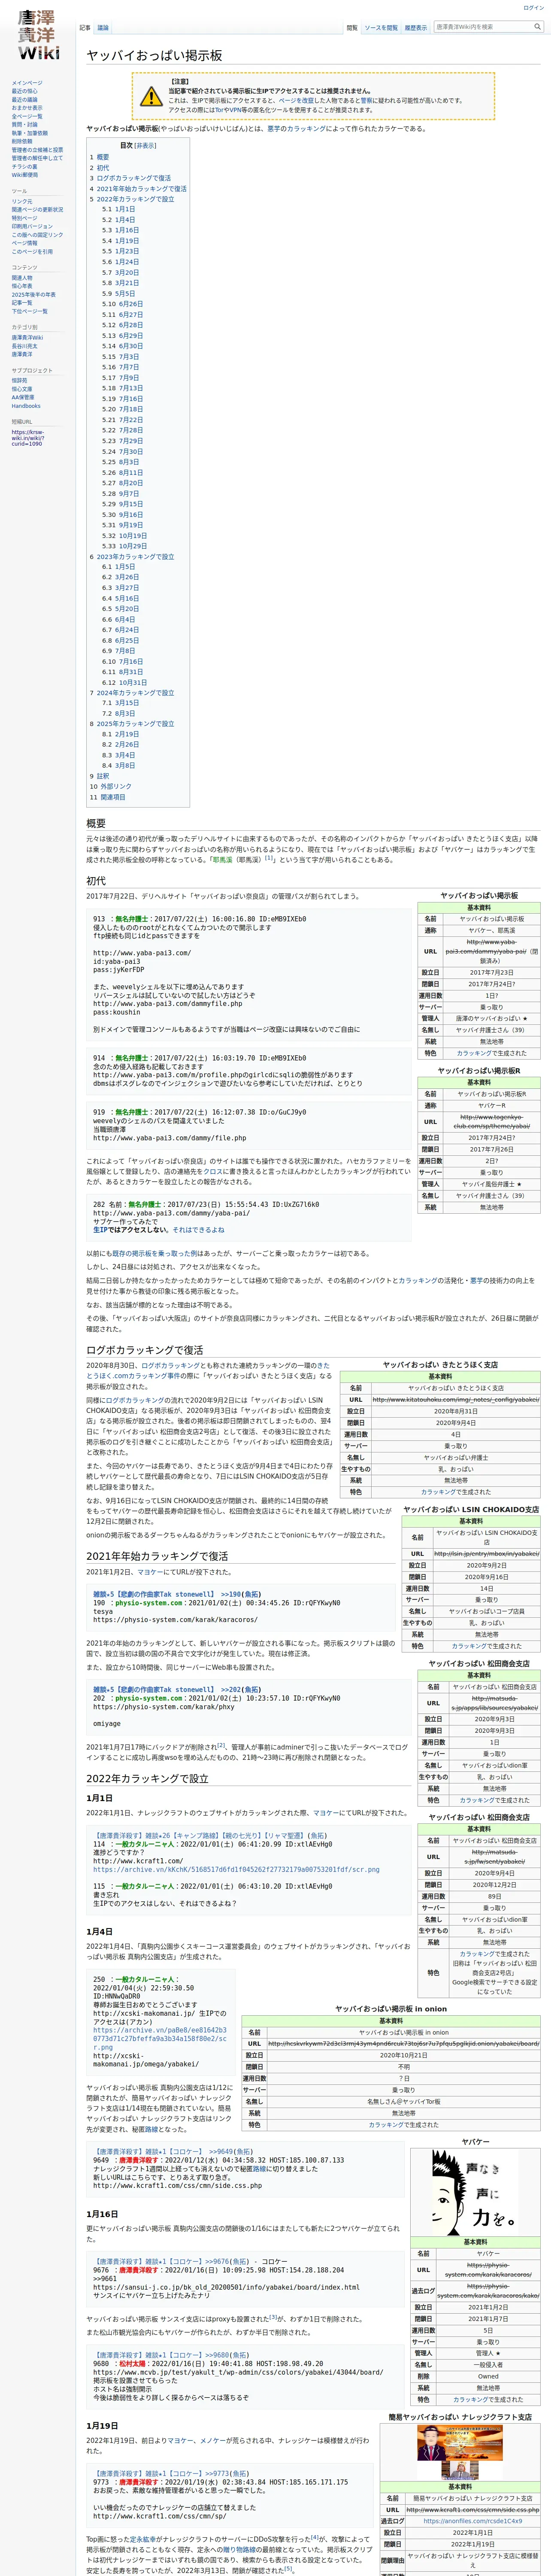The width and height of the screenshot is (551, 2576).
Task: Go to メインページ in sidebar
Action: (x=27, y=83)
